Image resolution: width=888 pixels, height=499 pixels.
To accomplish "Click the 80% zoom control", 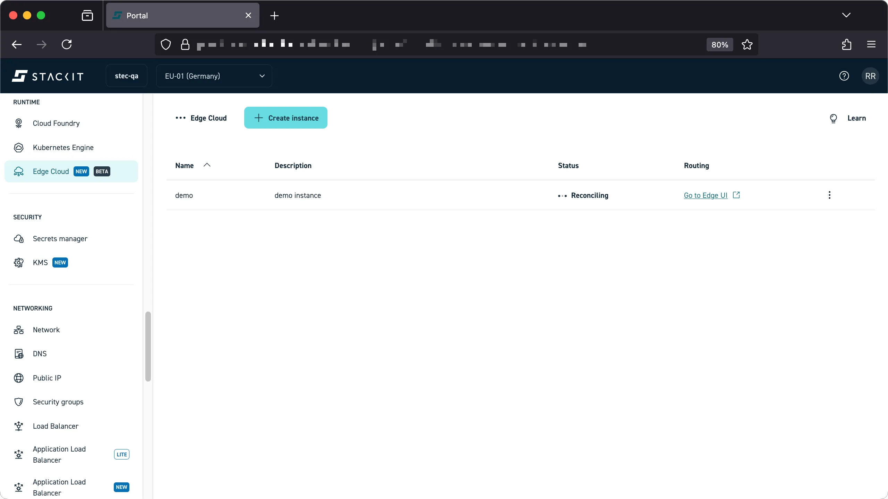I will [x=719, y=44].
